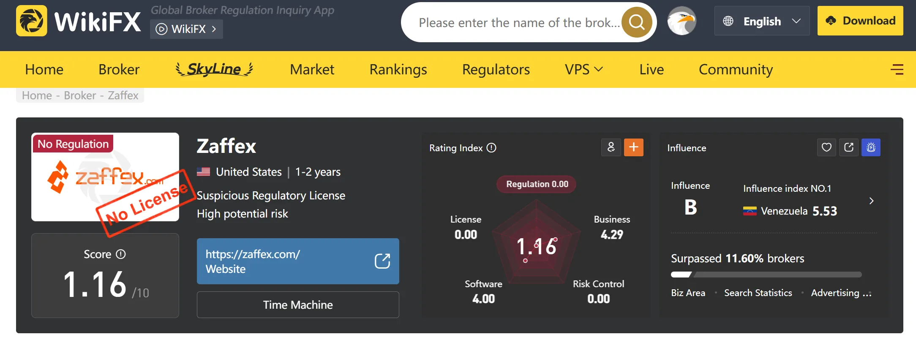This screenshot has height=340, width=916.
Task: Click the Home breadcrumb link
Action: pyautogui.click(x=37, y=95)
